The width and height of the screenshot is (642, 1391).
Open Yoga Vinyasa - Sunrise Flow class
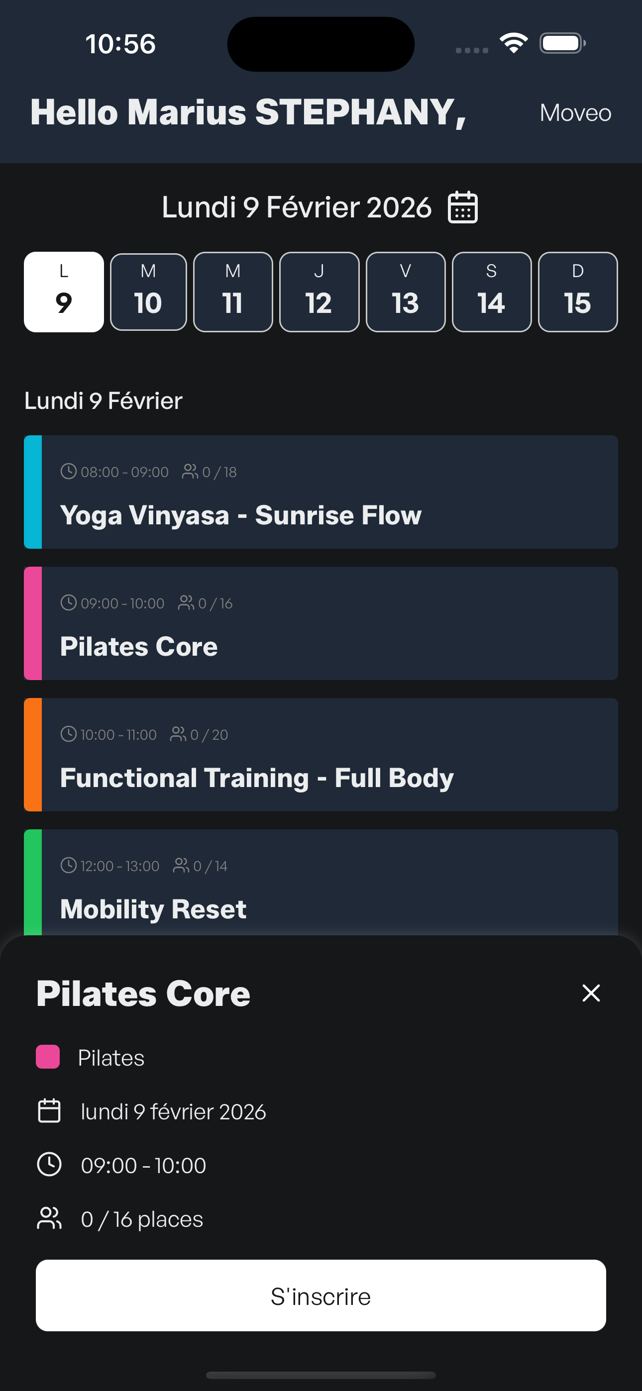coord(321,492)
